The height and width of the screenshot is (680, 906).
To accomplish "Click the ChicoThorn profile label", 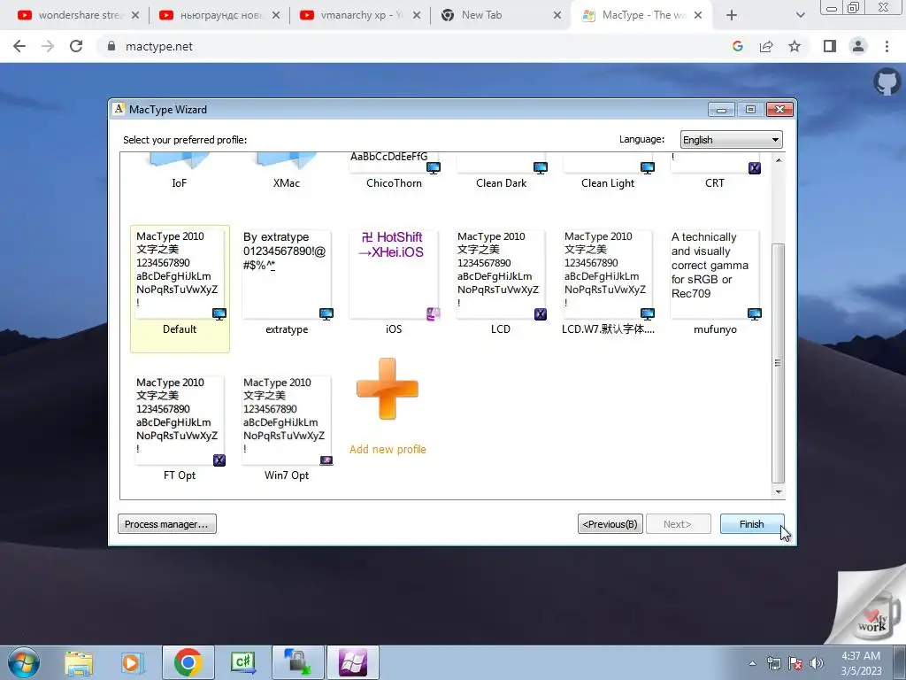I will pyautogui.click(x=394, y=183).
